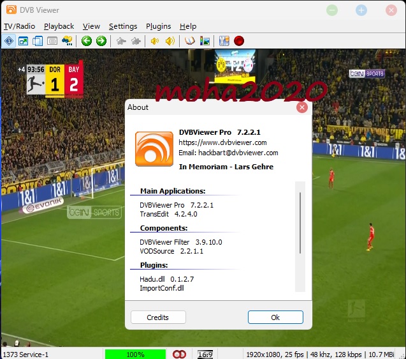Click the Credits button
The width and height of the screenshot is (406, 359).
(x=158, y=317)
